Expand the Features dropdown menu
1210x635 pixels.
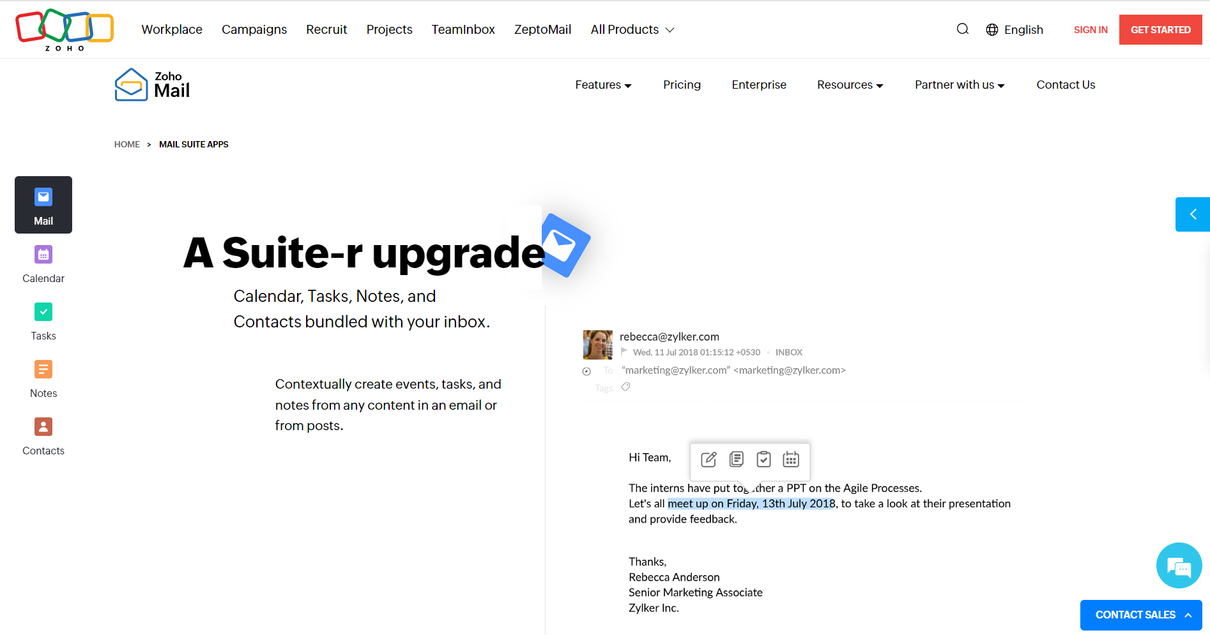pos(603,85)
